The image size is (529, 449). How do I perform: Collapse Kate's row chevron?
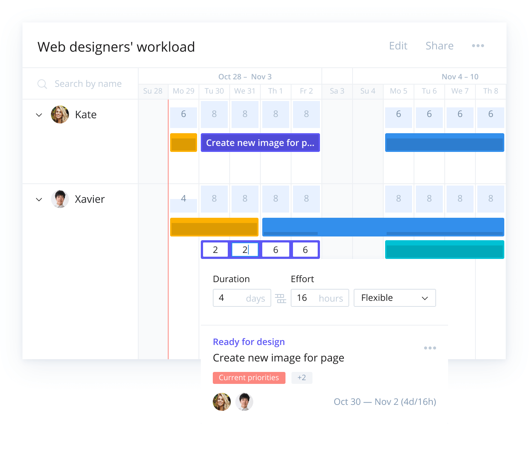click(x=39, y=115)
